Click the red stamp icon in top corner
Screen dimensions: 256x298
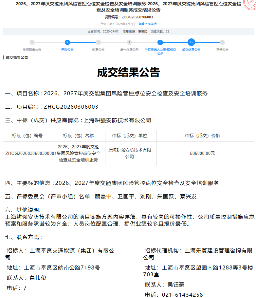tap(250, 4)
